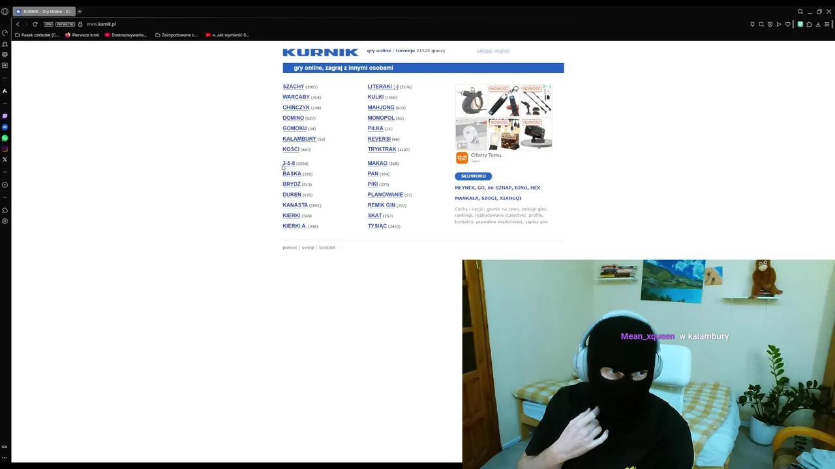The image size is (835, 469).
Task: Open X (Twitter) in the sidebar
Action: tap(5, 160)
